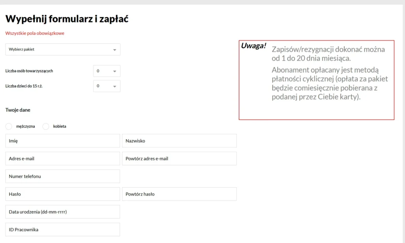This screenshot has width=405, height=243.
Task: Click into the Imię field
Action: click(x=62, y=141)
